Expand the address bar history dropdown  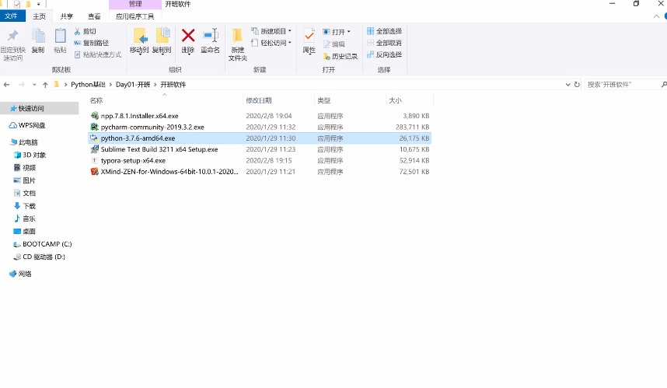tap(568, 85)
